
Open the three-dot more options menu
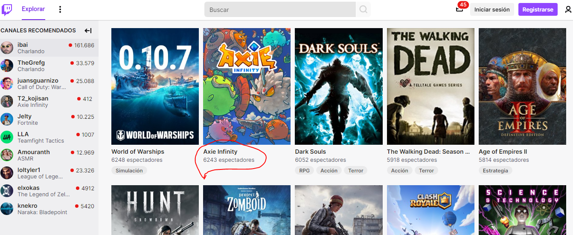[x=60, y=9]
